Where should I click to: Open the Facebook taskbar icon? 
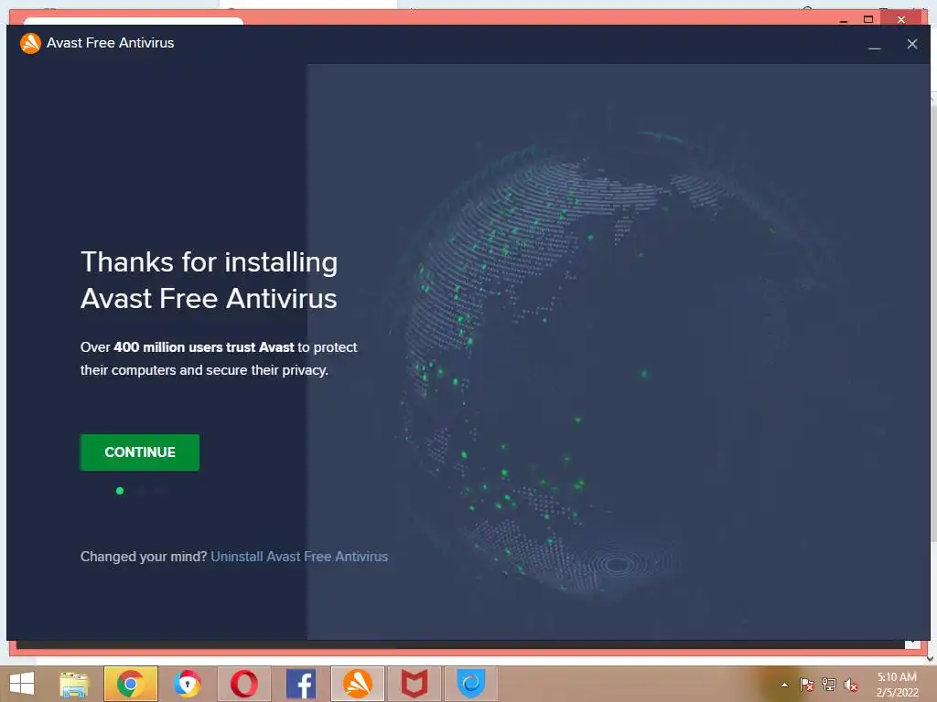[301, 684]
